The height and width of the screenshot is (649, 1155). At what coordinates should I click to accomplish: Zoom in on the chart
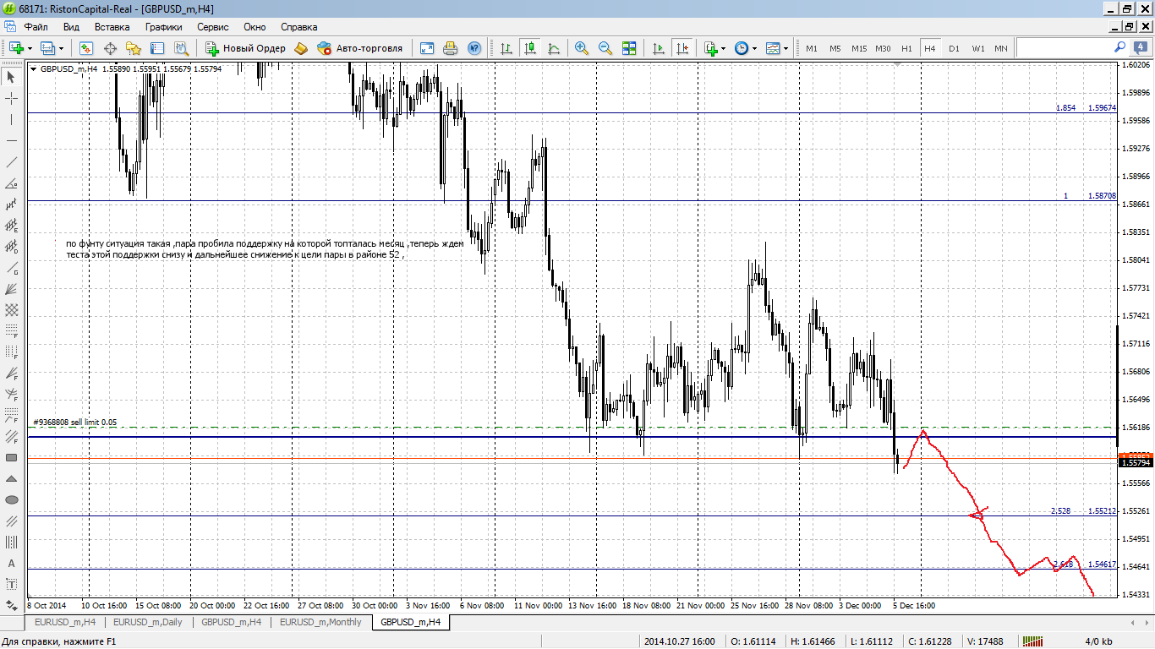pos(582,48)
